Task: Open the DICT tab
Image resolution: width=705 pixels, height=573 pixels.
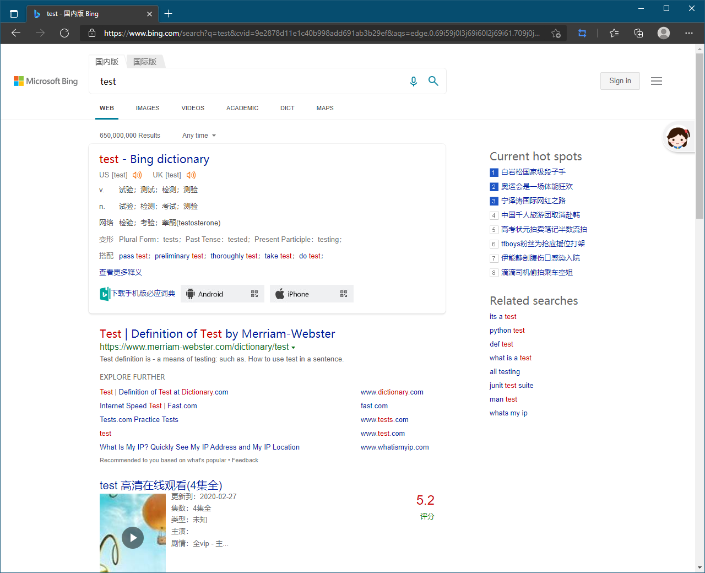Action: pyautogui.click(x=287, y=108)
